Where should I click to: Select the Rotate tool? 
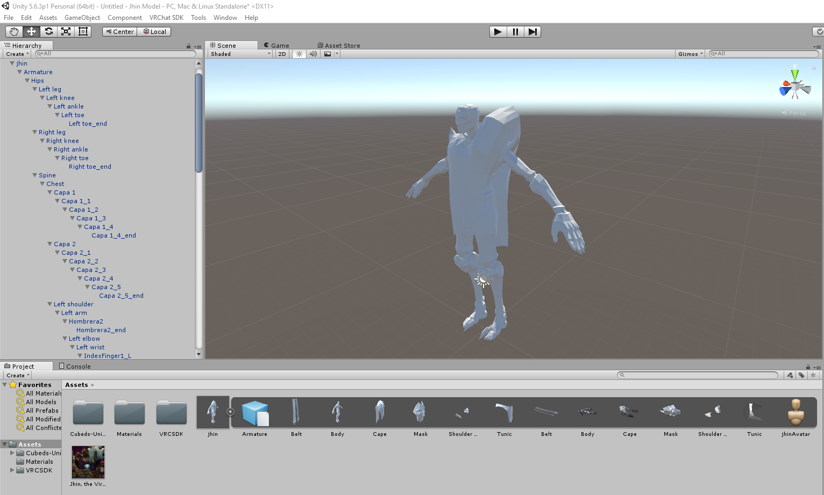click(48, 32)
